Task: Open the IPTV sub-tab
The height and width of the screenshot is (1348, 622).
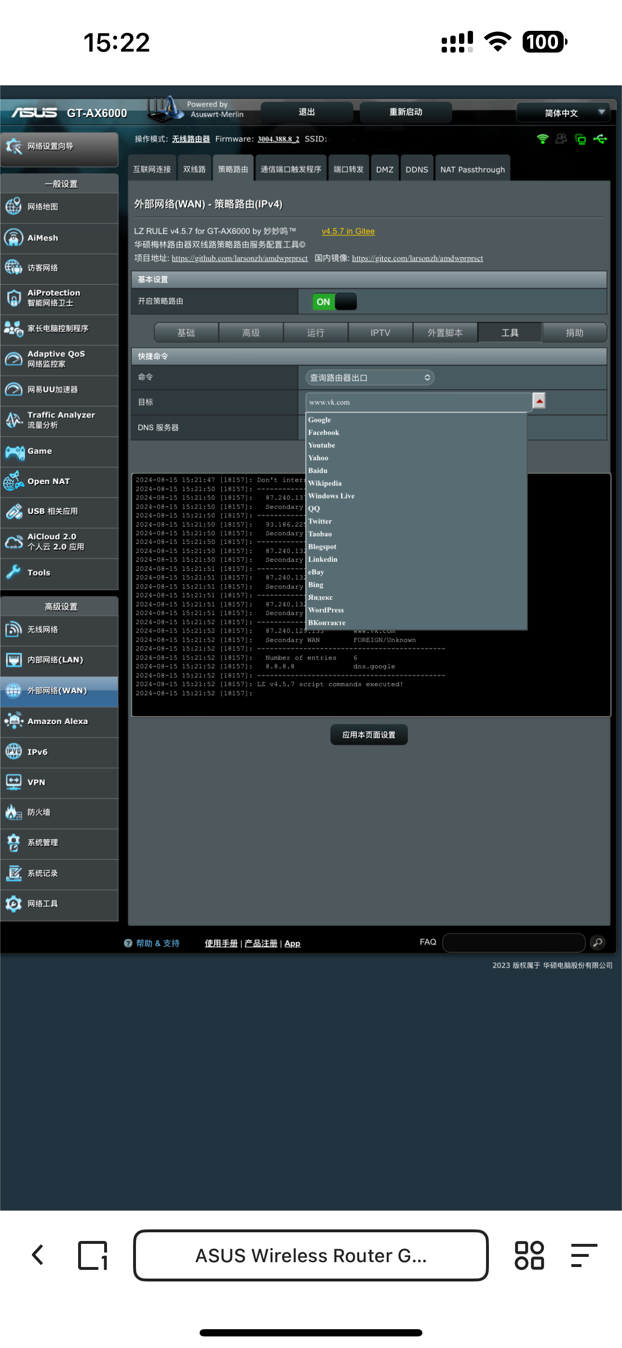Action: point(380,333)
